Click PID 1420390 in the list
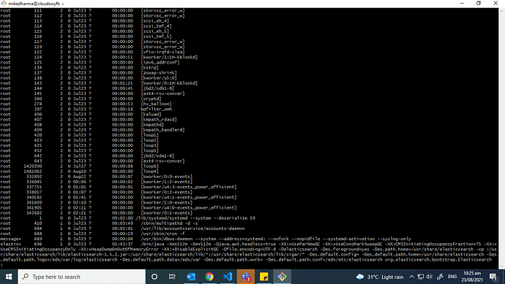 pos(32,166)
